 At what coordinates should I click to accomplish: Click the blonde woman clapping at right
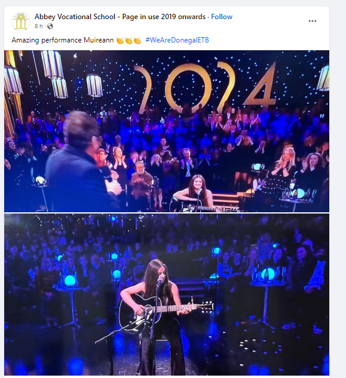click(x=285, y=161)
